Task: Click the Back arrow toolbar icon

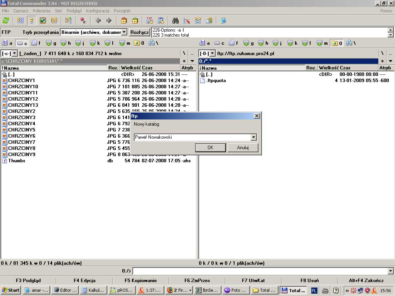Action: point(98,20)
